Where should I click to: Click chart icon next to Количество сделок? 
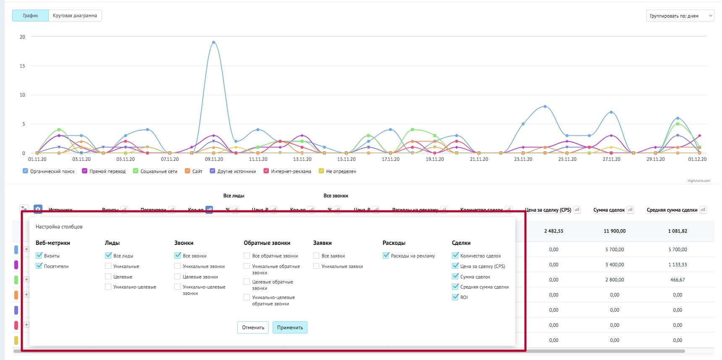(x=509, y=209)
